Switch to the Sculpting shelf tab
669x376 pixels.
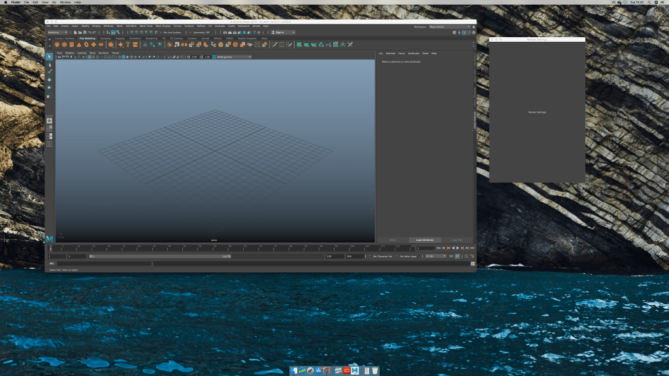[105, 39]
